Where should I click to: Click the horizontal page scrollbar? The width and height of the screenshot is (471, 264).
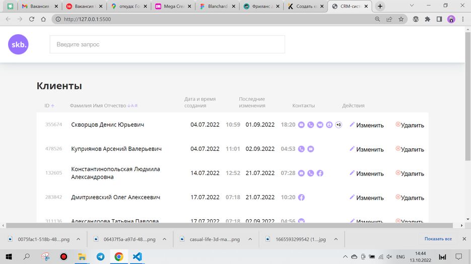point(229,225)
